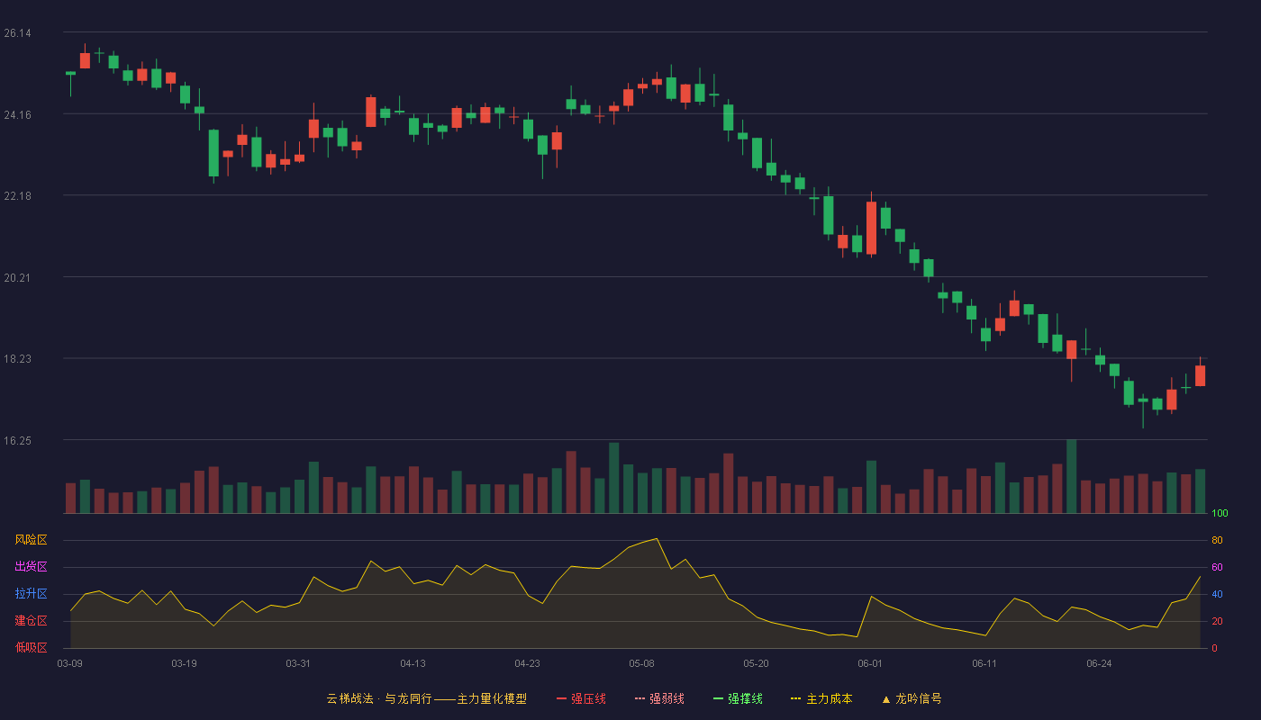Click the 04-13 date axis label

[413, 663]
